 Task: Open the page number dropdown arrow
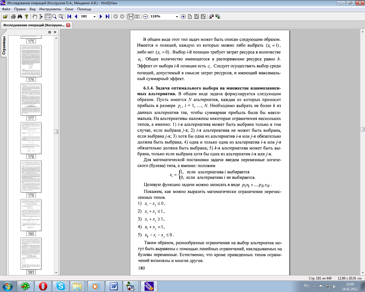95,17
